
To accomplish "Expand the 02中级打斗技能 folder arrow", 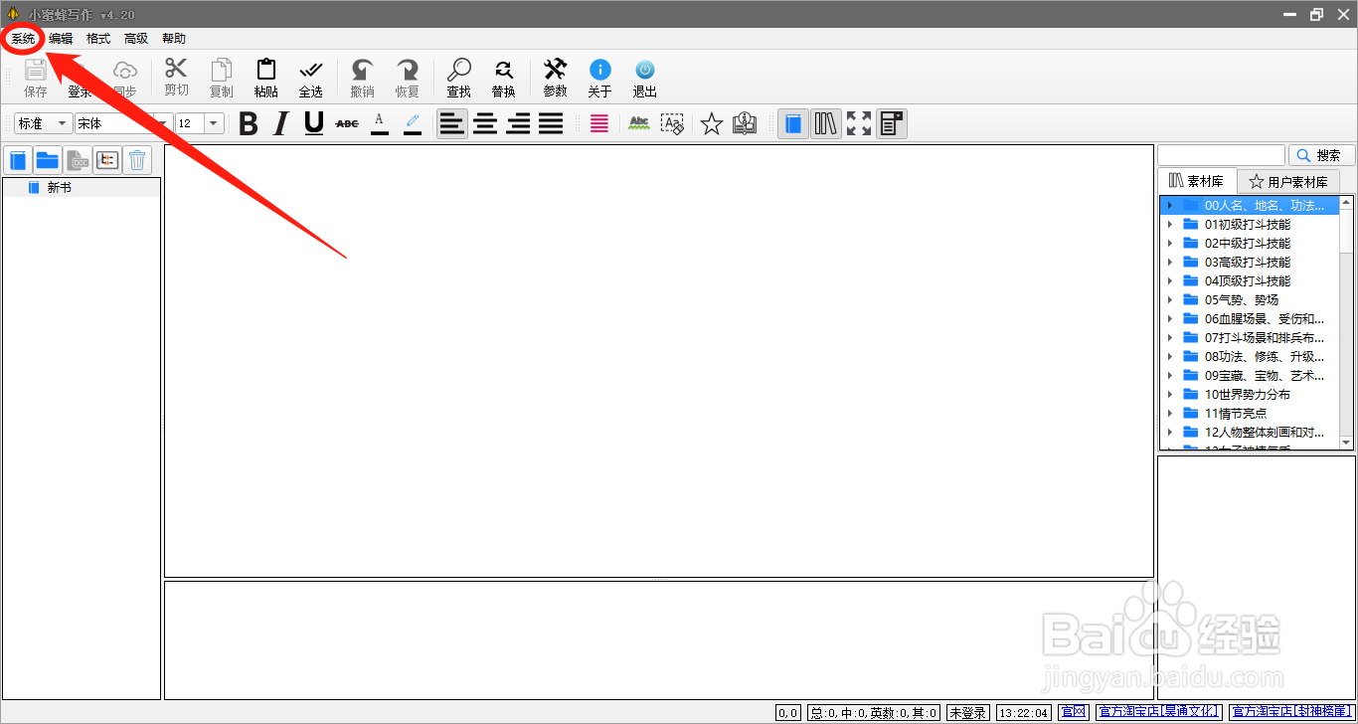I will point(1170,244).
